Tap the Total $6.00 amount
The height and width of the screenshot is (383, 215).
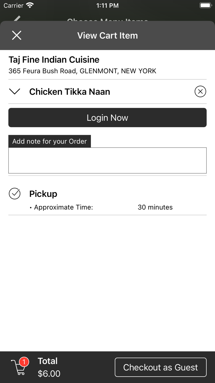pos(49,373)
